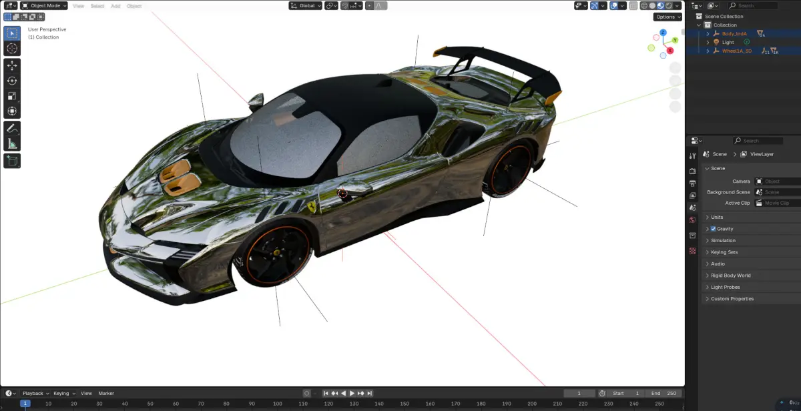This screenshot has width=801, height=411.
Task: Open the View menu in 3D viewport
Action: [79, 5]
